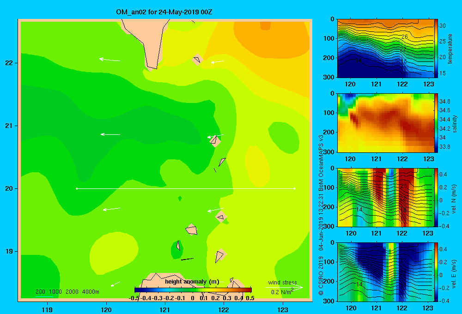462x314 pixels.
Task: Click the west endpoint of the 20N transect line
Action: 77,188
